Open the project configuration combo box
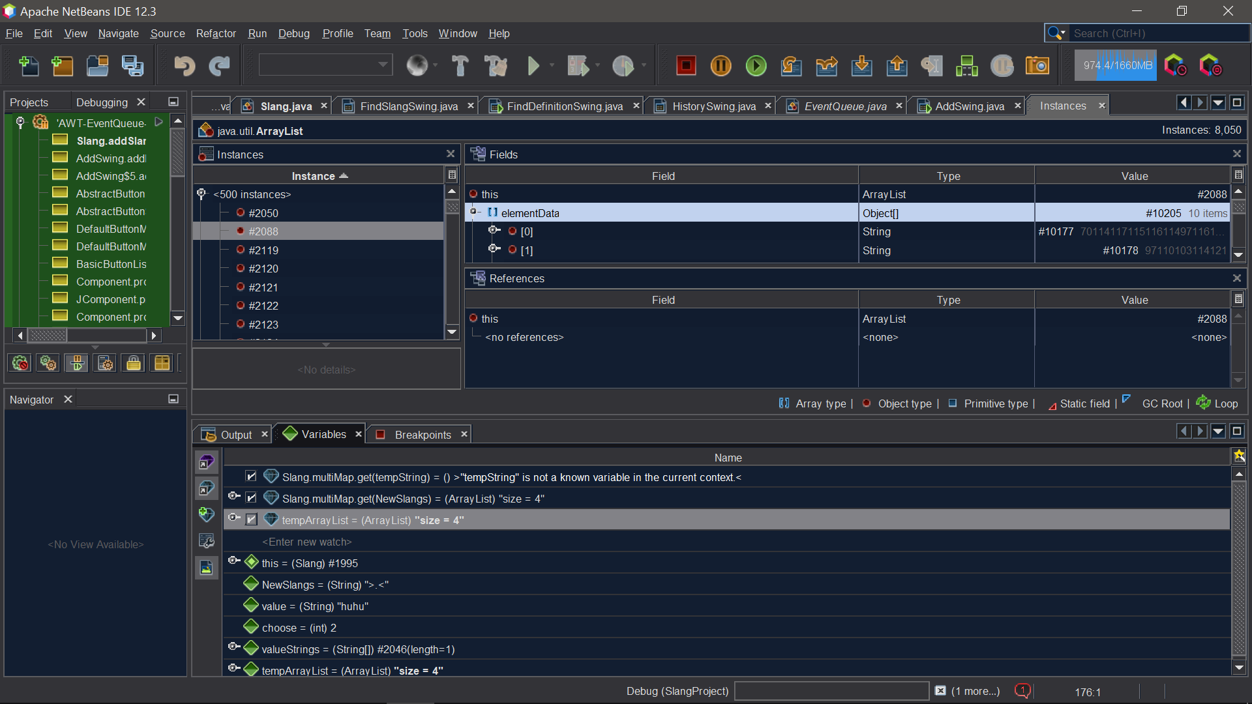 pos(326,65)
